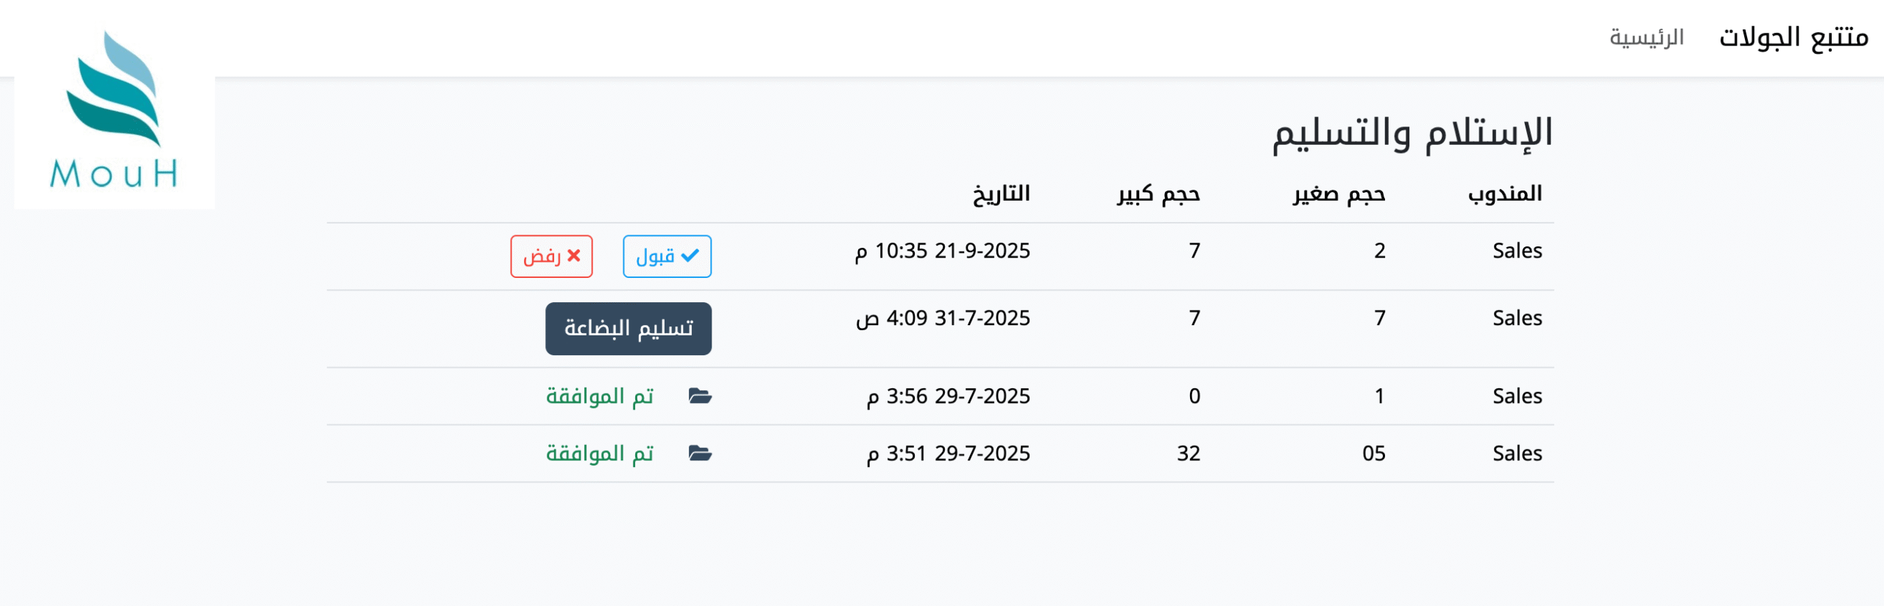Click the small size value 05
Image resolution: width=1884 pixels, height=606 pixels.
(1373, 454)
